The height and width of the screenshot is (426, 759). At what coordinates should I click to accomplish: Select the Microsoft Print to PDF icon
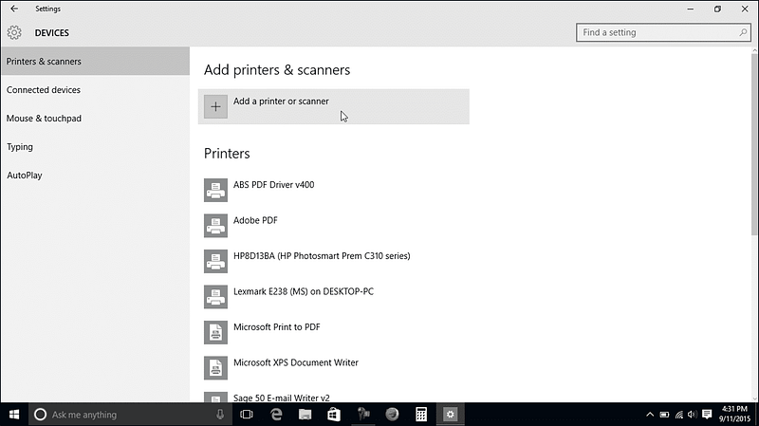point(215,332)
